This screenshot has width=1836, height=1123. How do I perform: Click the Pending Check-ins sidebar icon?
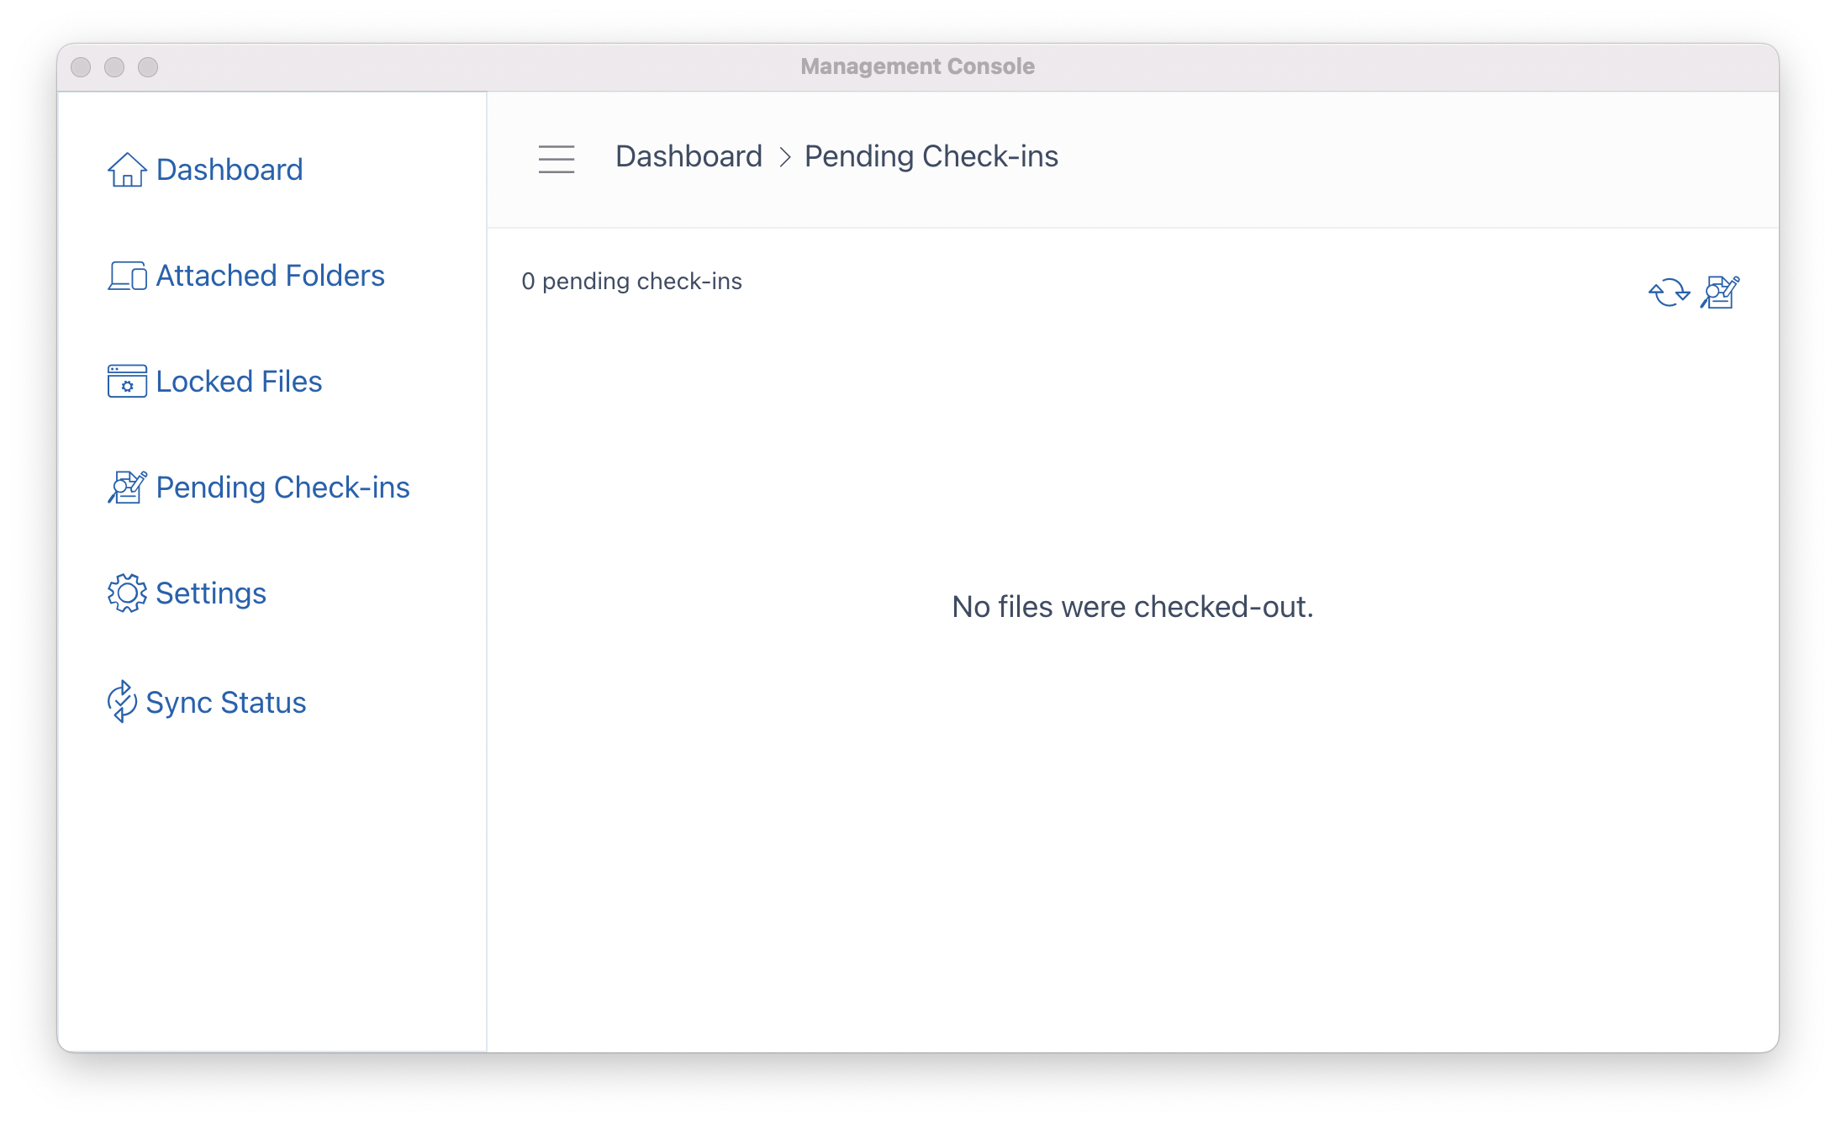[x=127, y=488]
